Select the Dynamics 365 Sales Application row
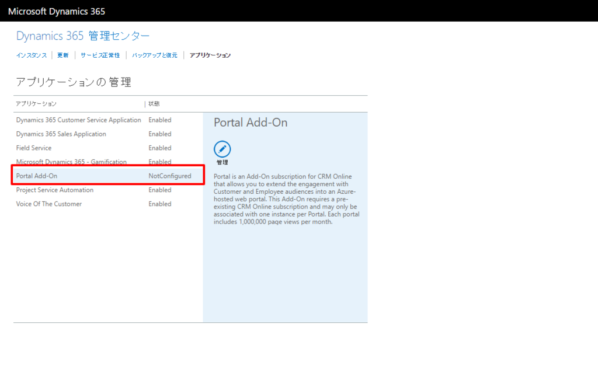 (108, 134)
